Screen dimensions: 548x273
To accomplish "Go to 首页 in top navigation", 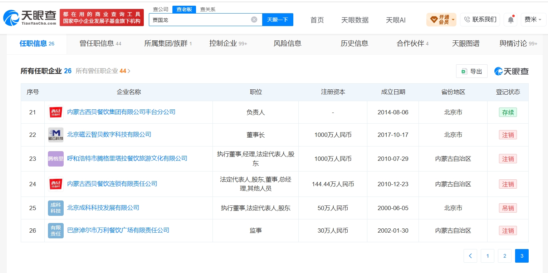I will tap(317, 20).
